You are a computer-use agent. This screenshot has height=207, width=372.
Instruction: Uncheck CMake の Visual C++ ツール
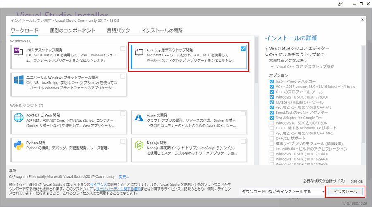tap(272, 102)
